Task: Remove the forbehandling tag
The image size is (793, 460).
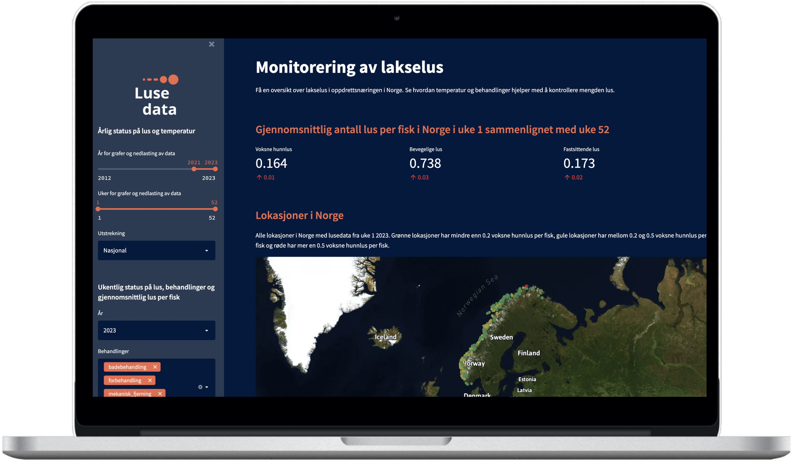Action: (150, 380)
